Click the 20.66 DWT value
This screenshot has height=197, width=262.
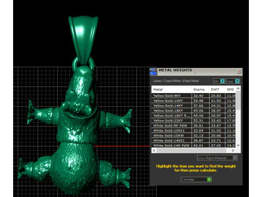point(216,136)
